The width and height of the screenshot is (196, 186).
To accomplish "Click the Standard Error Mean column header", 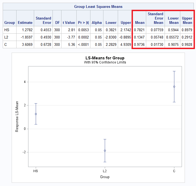I will coord(155,18).
